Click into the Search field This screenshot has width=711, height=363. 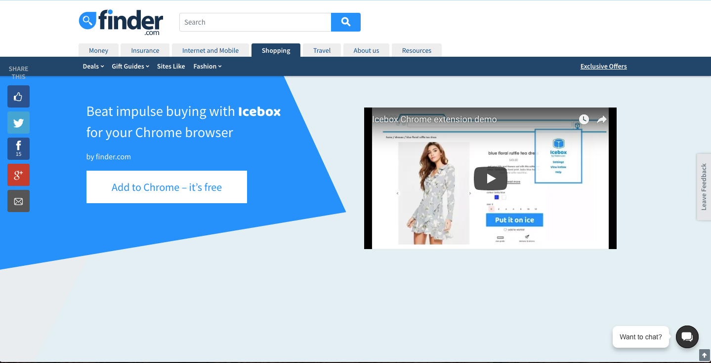tap(255, 22)
